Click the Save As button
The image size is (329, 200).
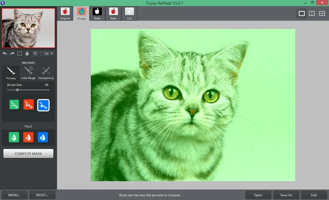pos(286,195)
